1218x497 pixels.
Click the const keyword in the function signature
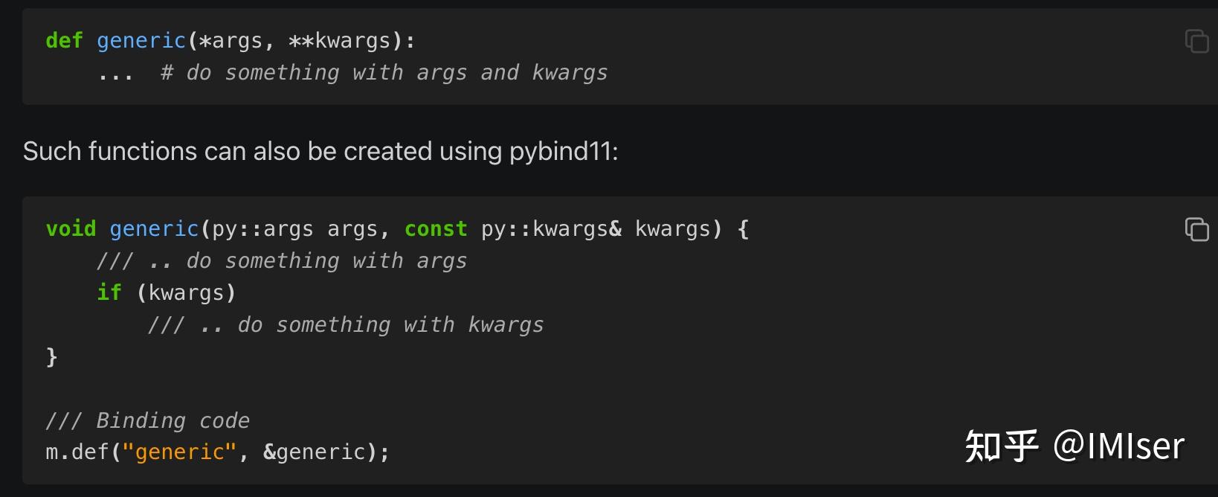[436, 228]
